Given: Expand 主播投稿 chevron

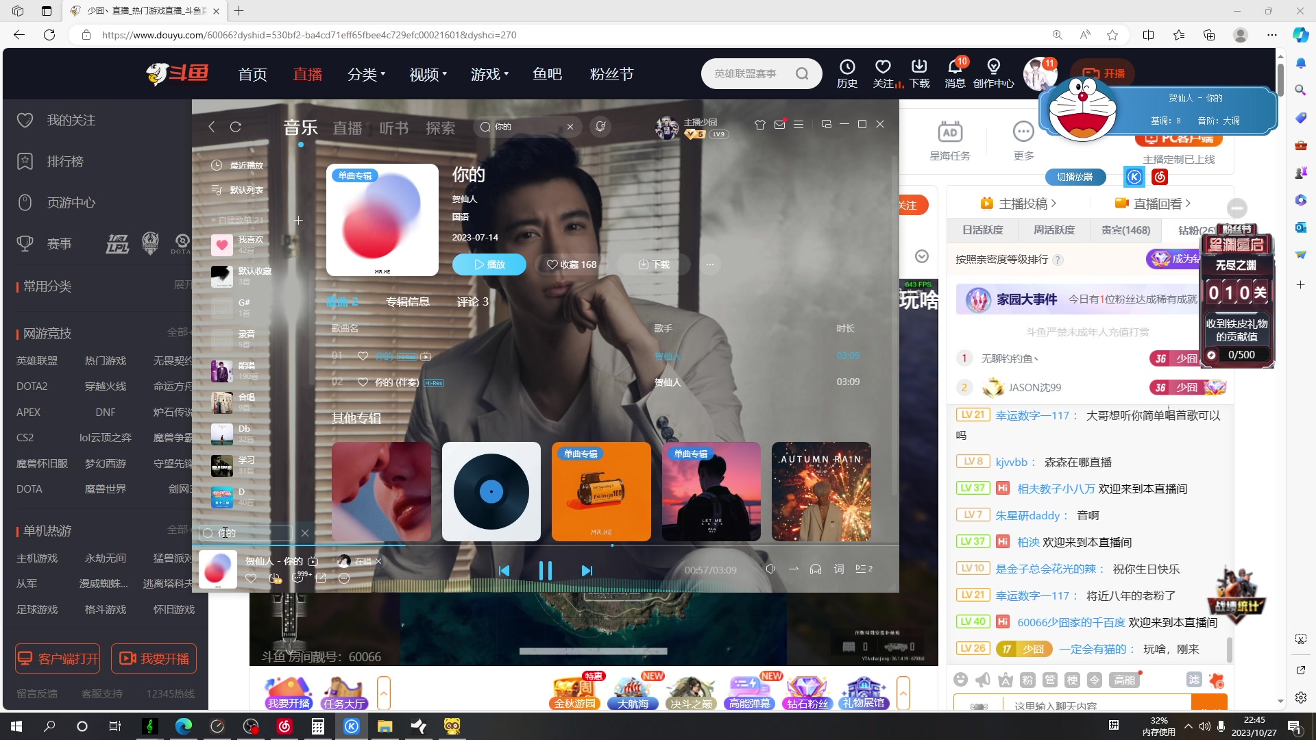Looking at the screenshot, I should tap(1053, 203).
